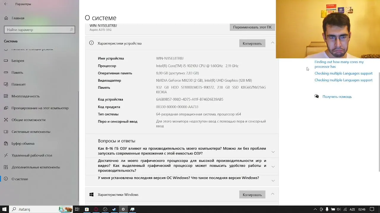Click the Aspire A315-55G model text
This screenshot has height=213, width=380.
tap(100, 30)
